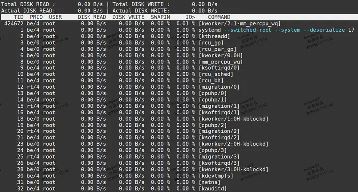Click the 0.01 % IO value
Viewport: 358px width, 192px height.
185,24
